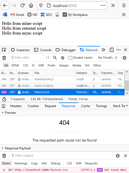Filter requests by JS type
Viewport: 129px width, 173px height.
pos(33,65)
